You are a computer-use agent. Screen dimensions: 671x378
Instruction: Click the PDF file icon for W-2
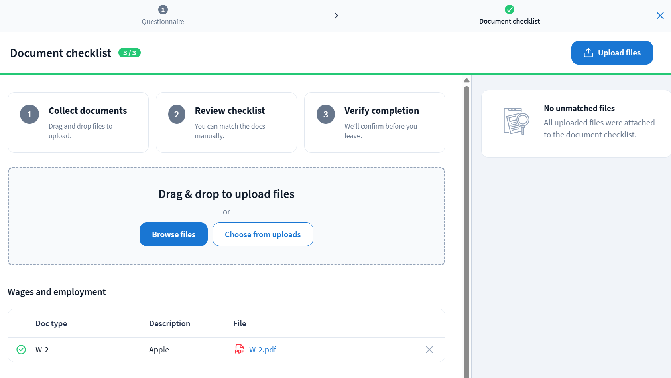click(x=239, y=350)
